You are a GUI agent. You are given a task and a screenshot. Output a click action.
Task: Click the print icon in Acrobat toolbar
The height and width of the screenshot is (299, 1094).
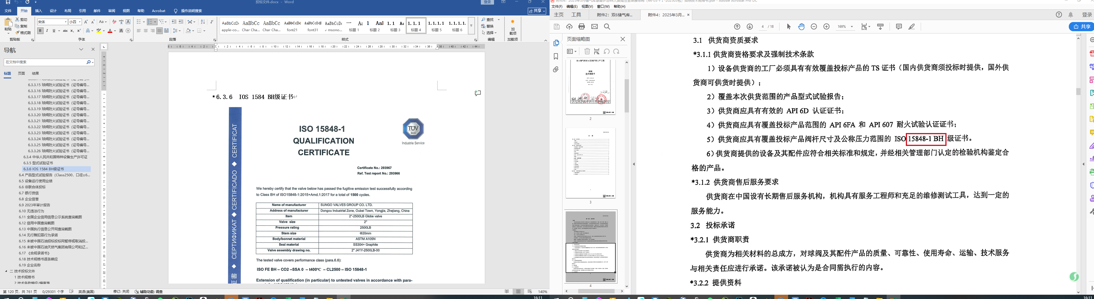click(581, 27)
